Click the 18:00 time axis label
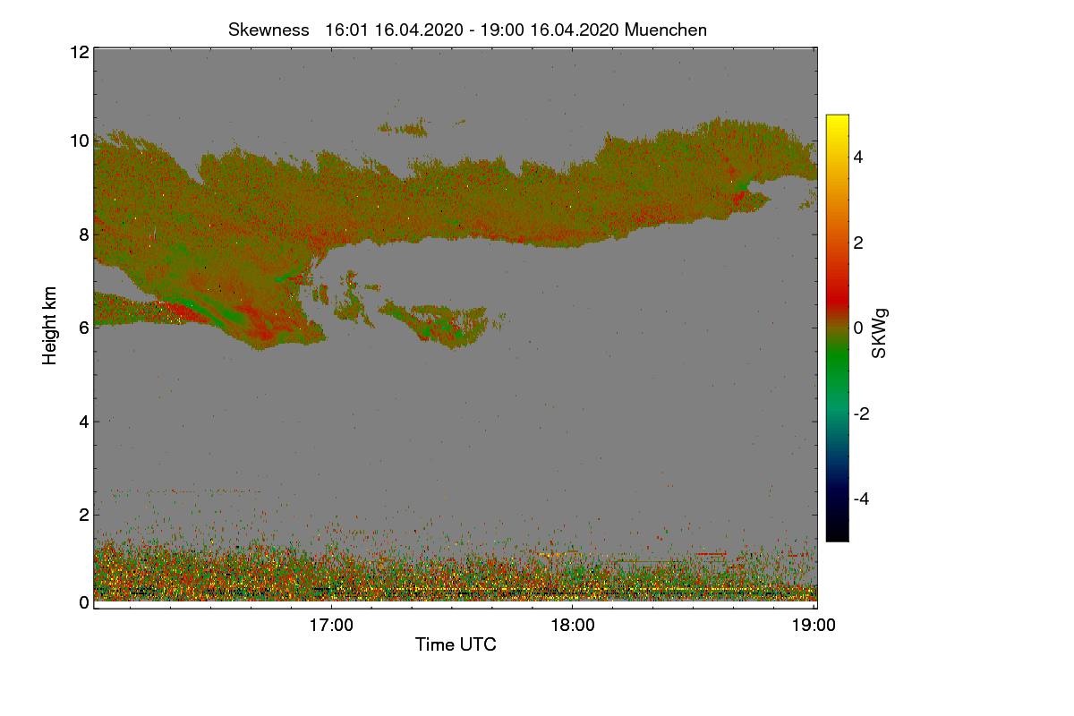 click(x=573, y=625)
